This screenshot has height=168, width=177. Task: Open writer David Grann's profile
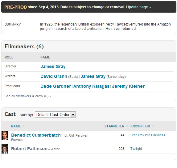tap(54, 76)
